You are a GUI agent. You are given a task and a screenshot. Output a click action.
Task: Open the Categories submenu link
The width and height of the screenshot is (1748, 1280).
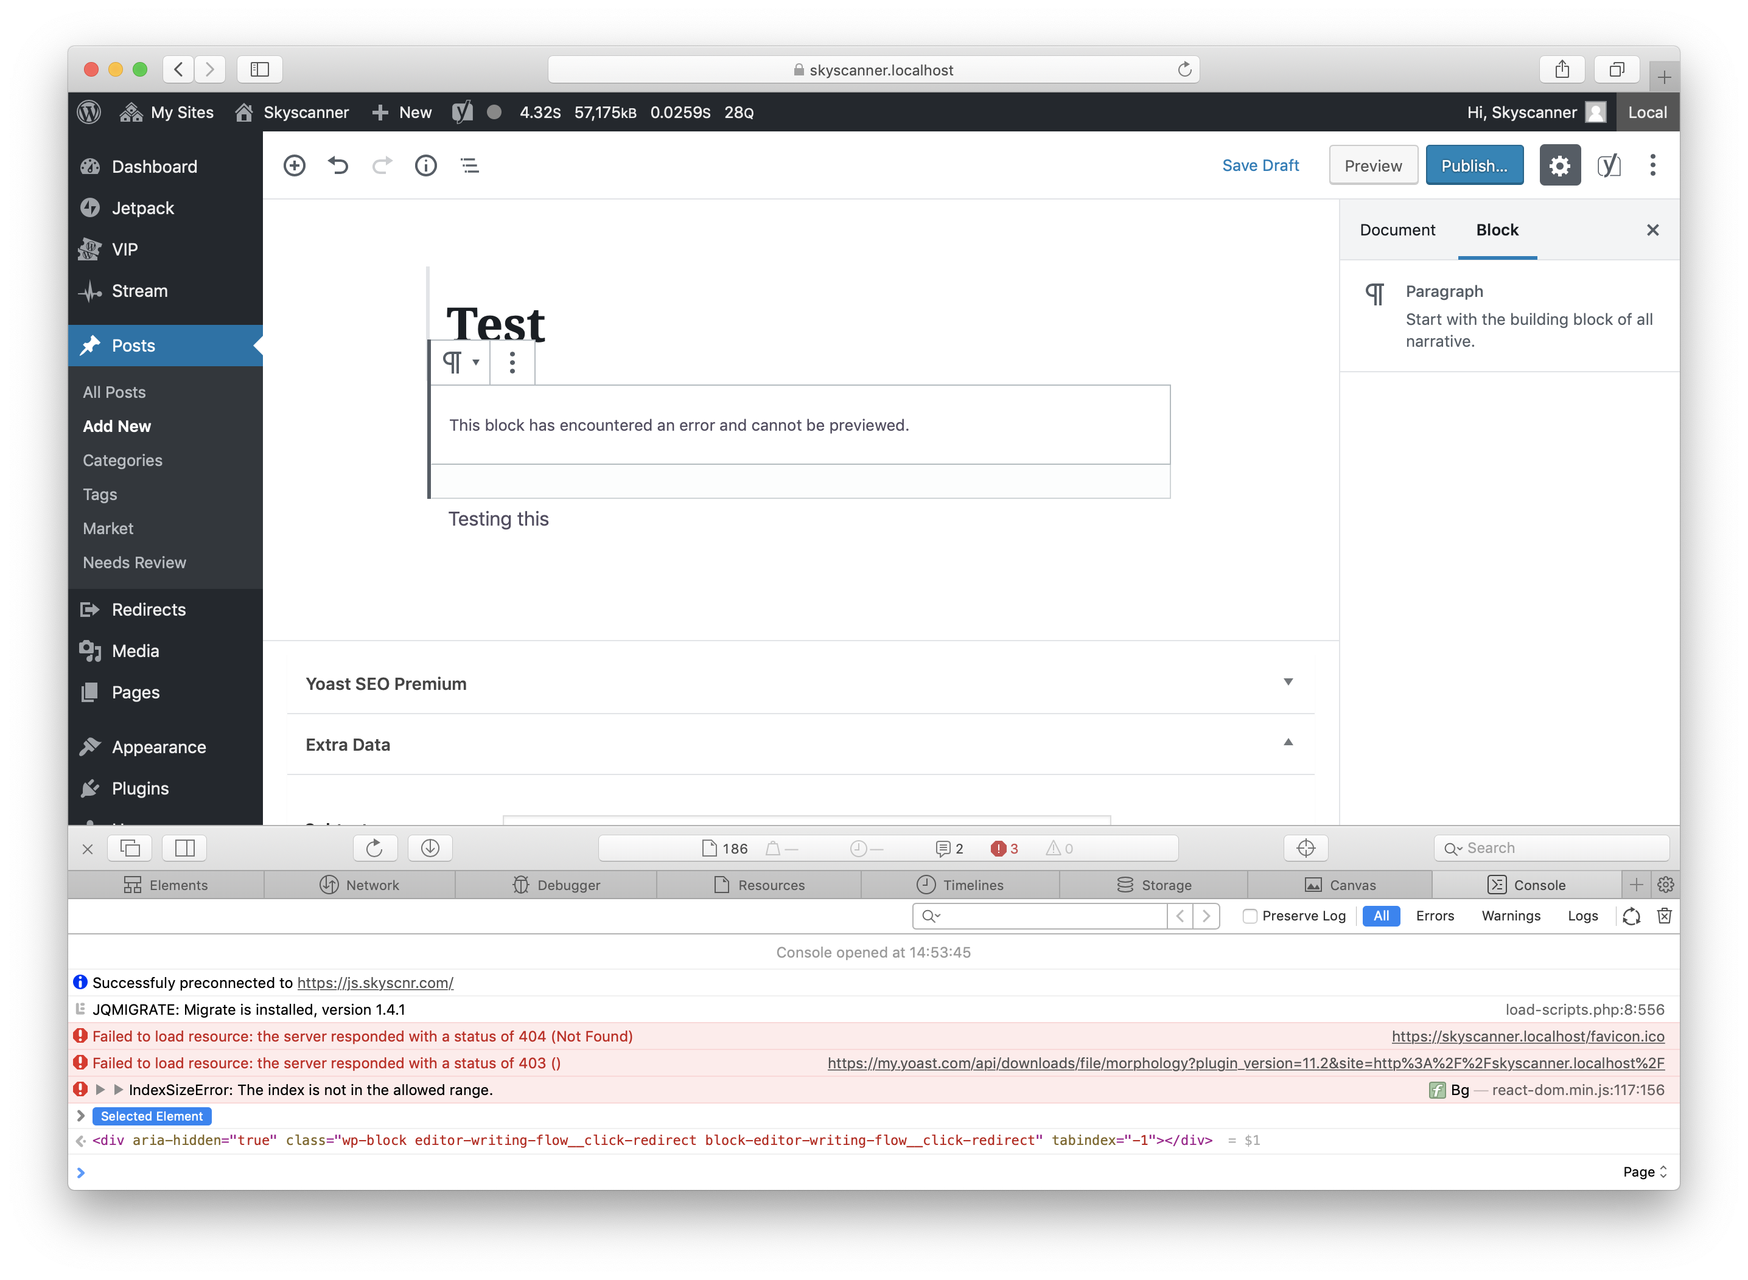click(x=122, y=461)
